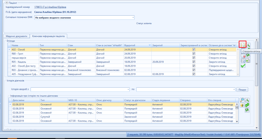The height and width of the screenshot is (139, 262).
Task: Toggle registered checkbox for R03 - Дихання row
Action: coord(194,70)
